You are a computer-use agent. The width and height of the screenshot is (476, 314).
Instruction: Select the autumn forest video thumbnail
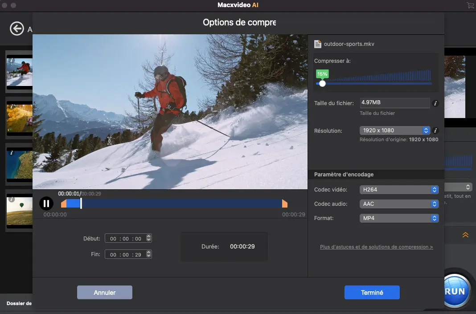(x=20, y=118)
